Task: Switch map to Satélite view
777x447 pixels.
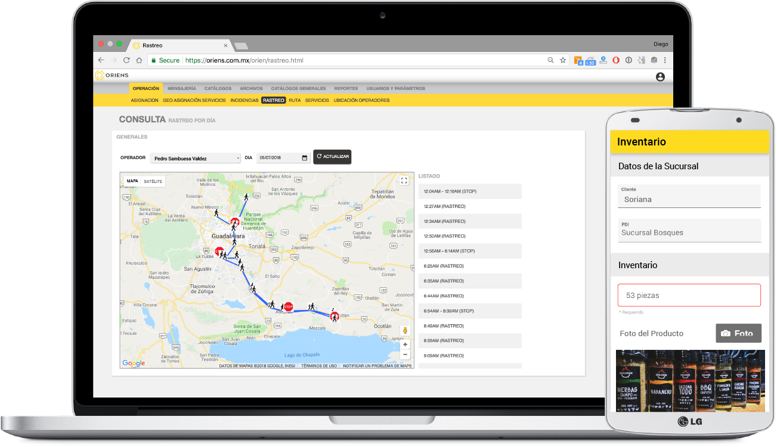Action: pos(153,181)
